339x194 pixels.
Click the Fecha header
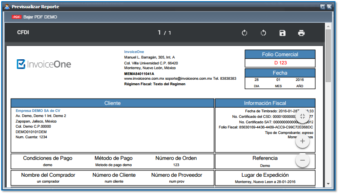click(x=280, y=73)
